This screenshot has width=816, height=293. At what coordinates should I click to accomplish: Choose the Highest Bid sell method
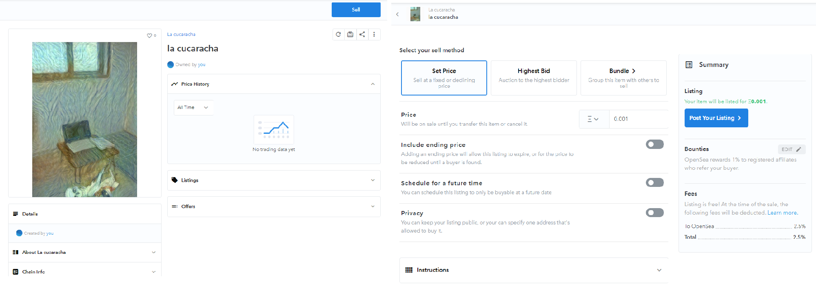[534, 78]
